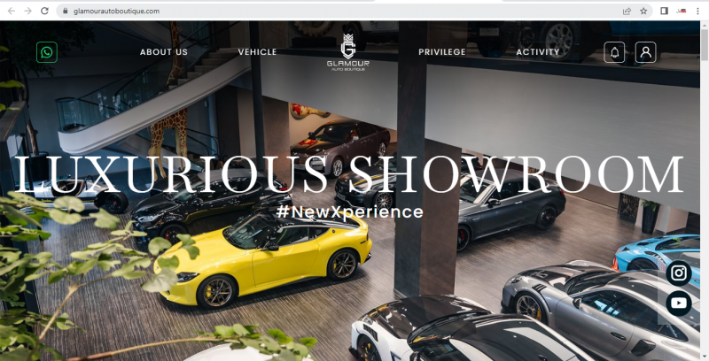The image size is (709, 361).
Task: Click the notification bell icon
Action: (614, 52)
